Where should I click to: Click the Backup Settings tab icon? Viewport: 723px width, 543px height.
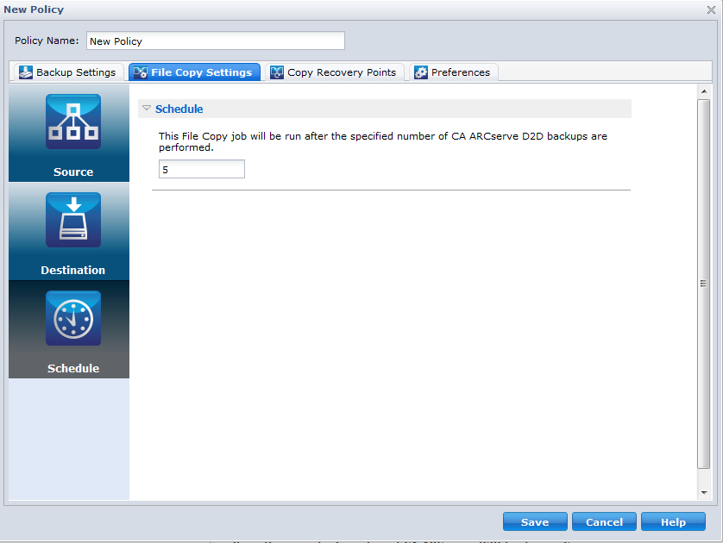[x=28, y=72]
